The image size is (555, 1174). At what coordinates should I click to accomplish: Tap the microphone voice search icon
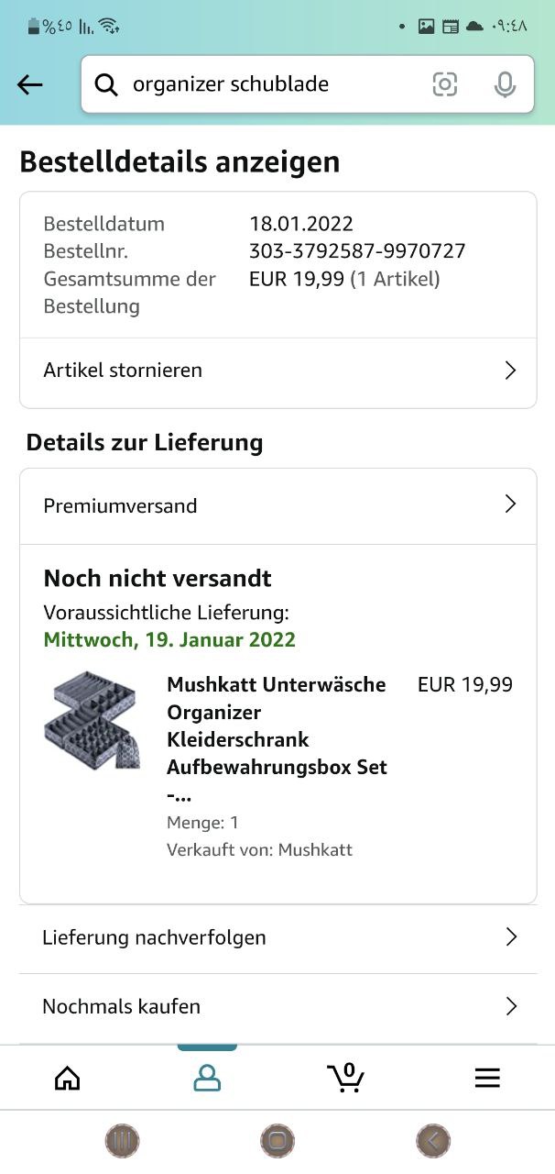[x=504, y=85]
